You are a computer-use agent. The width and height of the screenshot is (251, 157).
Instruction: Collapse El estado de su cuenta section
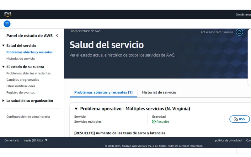(x=3, y=67)
